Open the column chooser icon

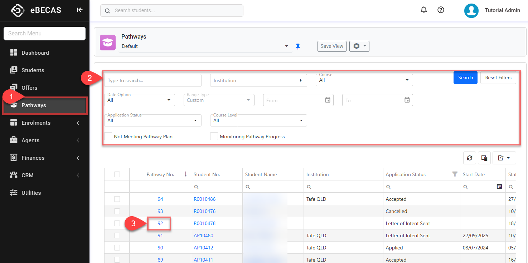pyautogui.click(x=484, y=158)
